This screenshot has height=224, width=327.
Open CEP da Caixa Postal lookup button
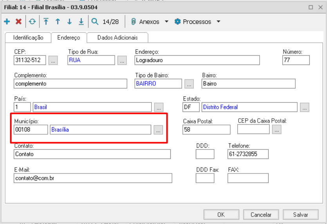pyautogui.click(x=277, y=130)
